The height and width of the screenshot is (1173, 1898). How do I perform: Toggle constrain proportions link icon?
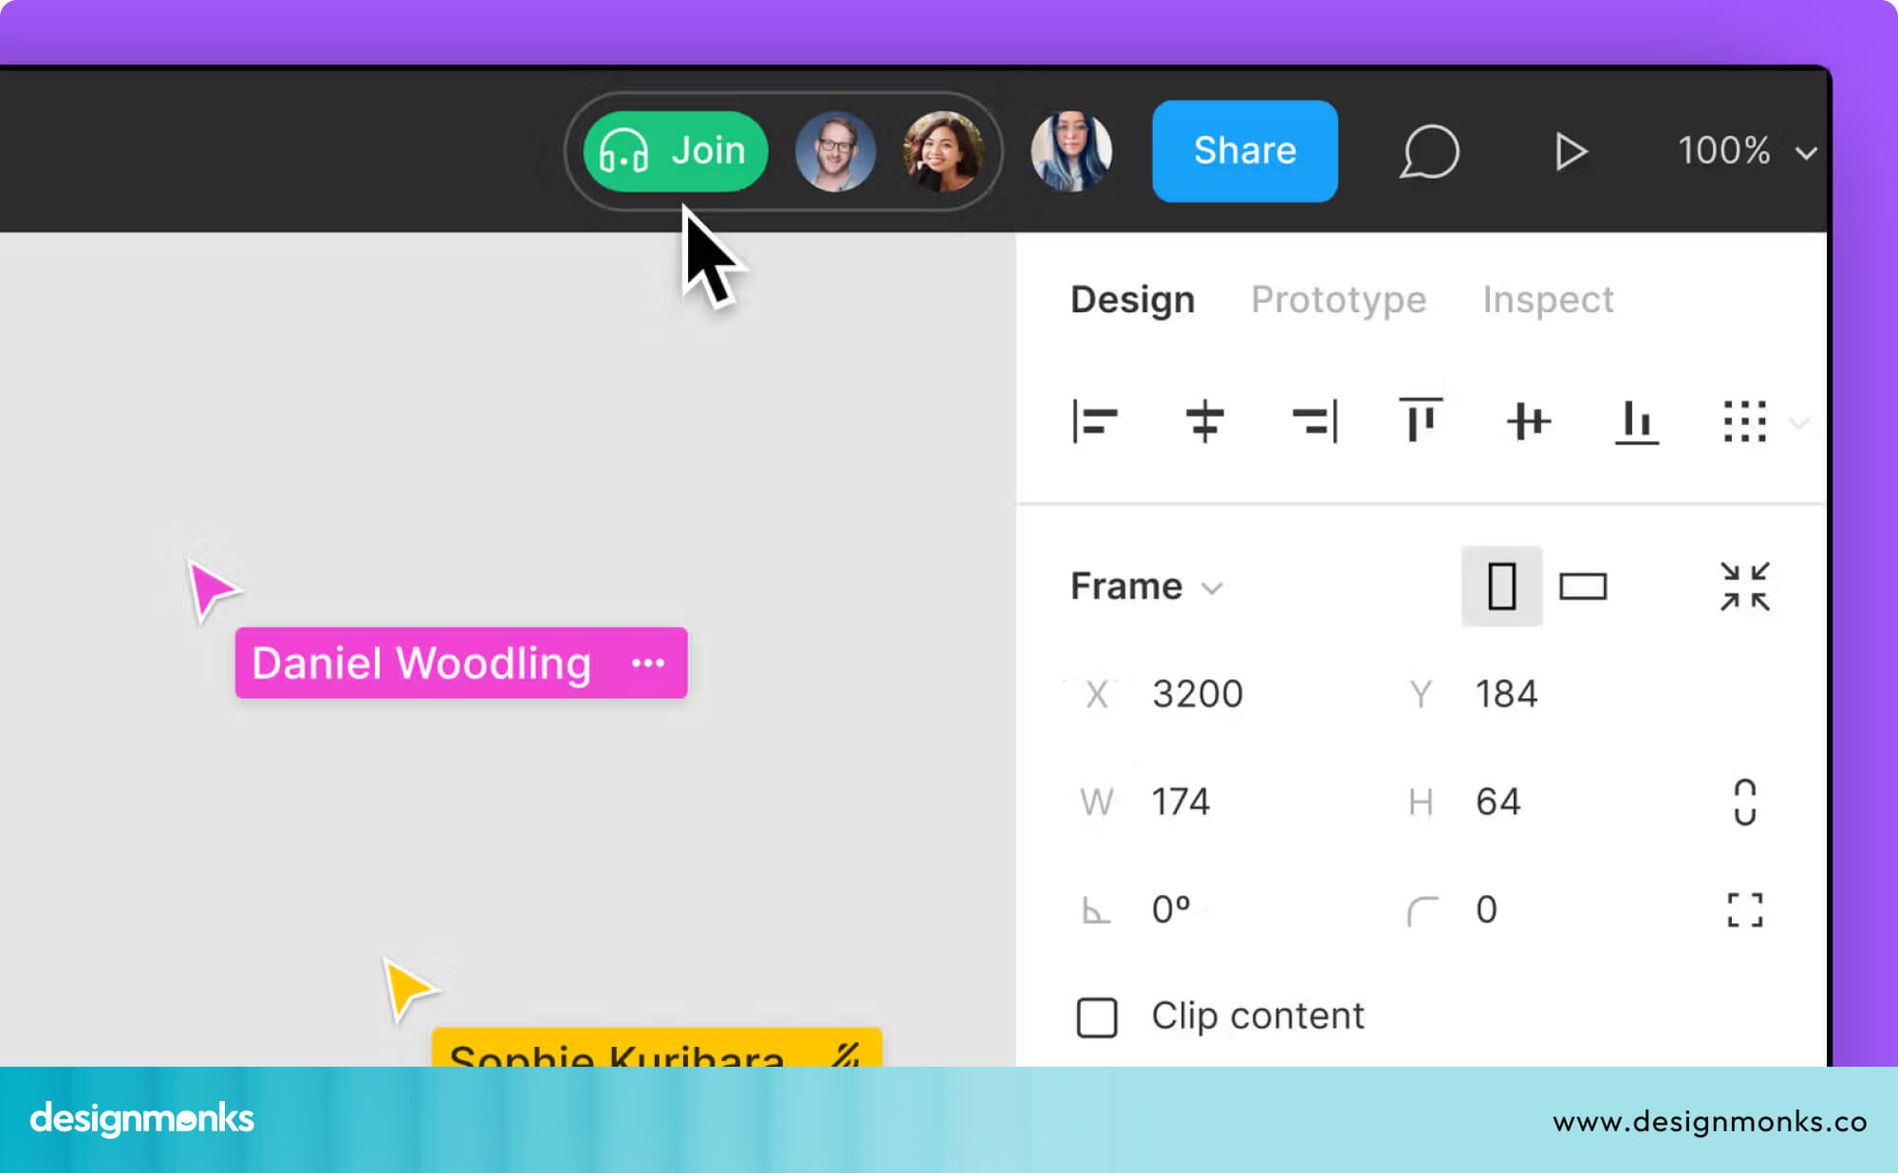pos(1744,803)
